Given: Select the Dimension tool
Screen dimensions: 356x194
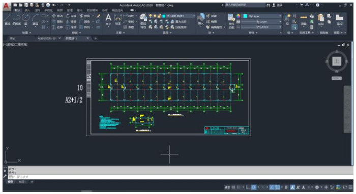Looking at the screenshot, I should 118,20.
